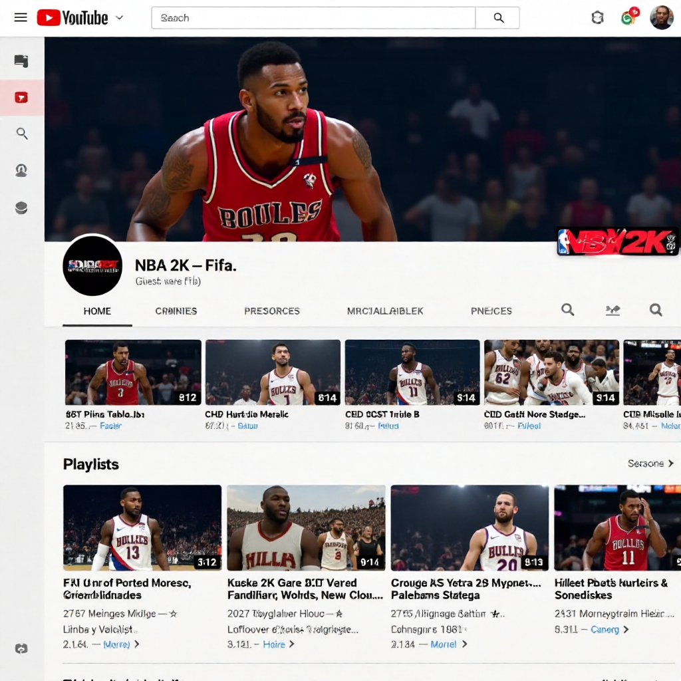Viewport: 681px width, 681px height.
Task: Open playlist 'Hilleet Pbets kurleirs' title
Action: [611, 589]
